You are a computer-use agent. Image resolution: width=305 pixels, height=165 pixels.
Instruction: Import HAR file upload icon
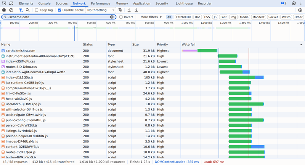pyautogui.click(x=129, y=10)
